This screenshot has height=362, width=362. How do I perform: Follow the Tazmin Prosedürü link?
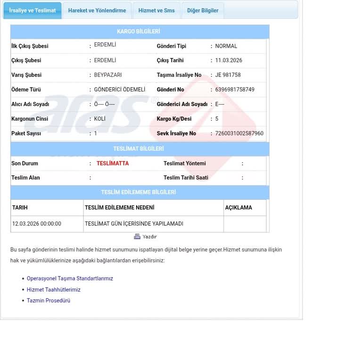pyautogui.click(x=49, y=300)
